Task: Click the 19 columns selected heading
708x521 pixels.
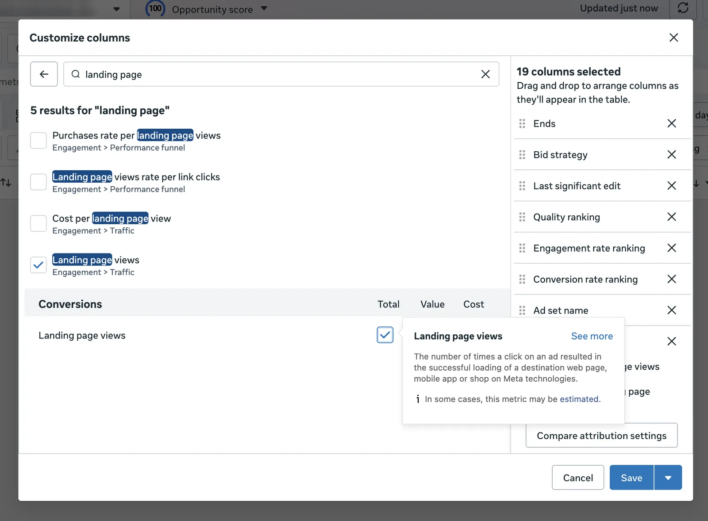Action: coord(569,71)
